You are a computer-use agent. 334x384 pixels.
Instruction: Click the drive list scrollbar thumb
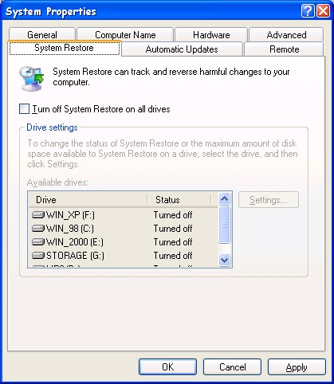pos(225,225)
